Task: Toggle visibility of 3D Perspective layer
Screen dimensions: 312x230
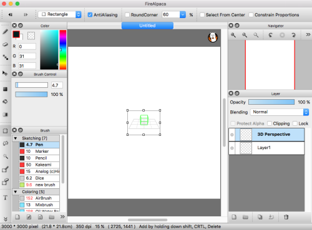Action: (x=232, y=135)
